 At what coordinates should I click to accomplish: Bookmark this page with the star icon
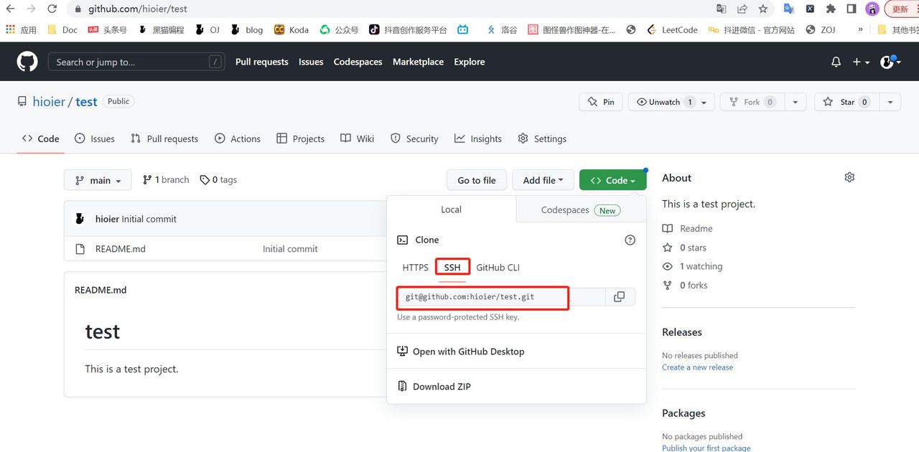(x=762, y=9)
